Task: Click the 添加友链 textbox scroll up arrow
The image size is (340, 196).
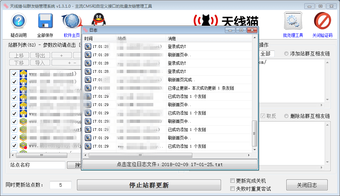Action: click(327, 62)
